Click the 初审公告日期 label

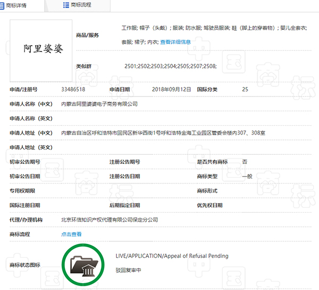25,177
